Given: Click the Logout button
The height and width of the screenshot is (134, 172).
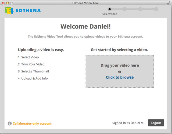Looking at the screenshot, I should 156,123.
